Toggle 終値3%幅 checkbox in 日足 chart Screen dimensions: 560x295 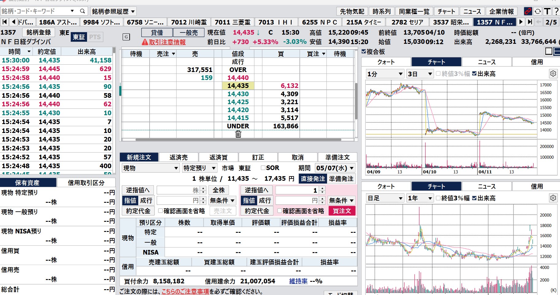coord(438,198)
